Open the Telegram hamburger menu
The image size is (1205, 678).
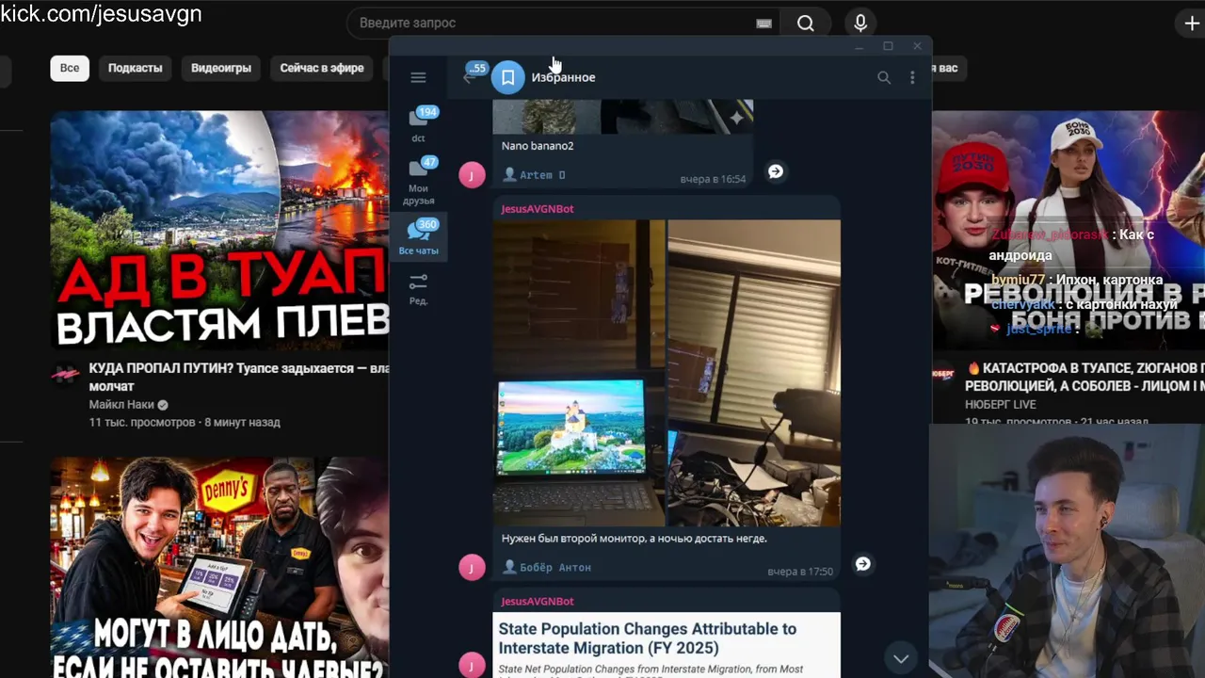coord(418,77)
